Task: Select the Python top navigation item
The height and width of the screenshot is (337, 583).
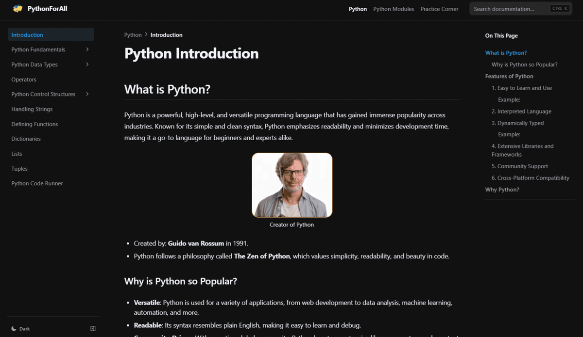Action: click(x=358, y=9)
